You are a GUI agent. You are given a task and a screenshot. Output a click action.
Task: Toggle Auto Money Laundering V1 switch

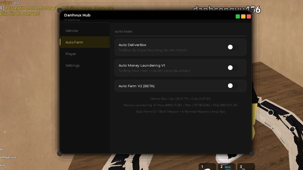[x=233, y=68]
